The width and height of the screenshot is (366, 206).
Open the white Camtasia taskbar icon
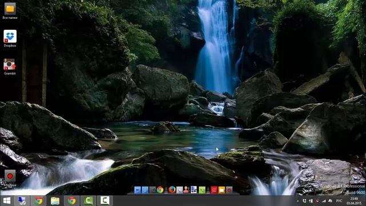(x=105, y=201)
